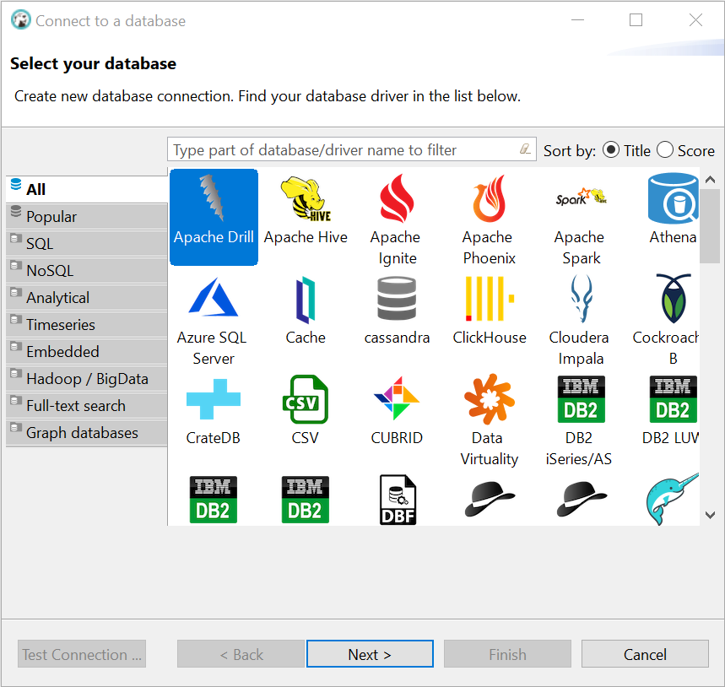Cancel the connection wizard
The width and height of the screenshot is (725, 687).
644,654
